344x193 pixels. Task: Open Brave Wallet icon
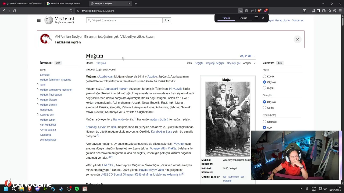pos(324,11)
